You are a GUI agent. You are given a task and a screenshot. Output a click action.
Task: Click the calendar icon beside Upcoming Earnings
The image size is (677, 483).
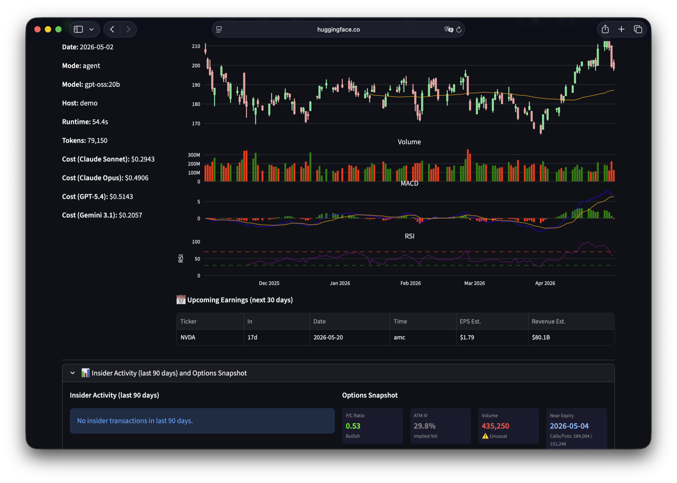tap(181, 300)
